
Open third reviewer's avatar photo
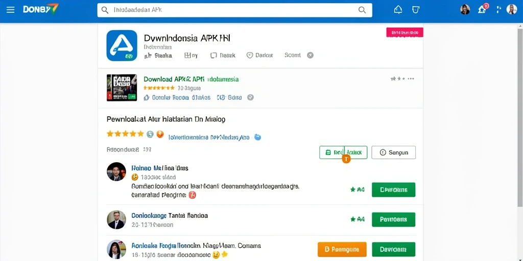point(116,250)
